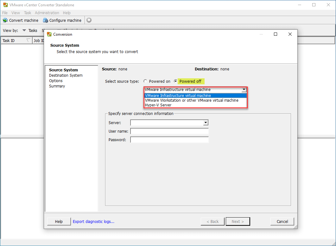Focus the User name input field
Viewport: 336px width, 246px height.
click(169, 131)
